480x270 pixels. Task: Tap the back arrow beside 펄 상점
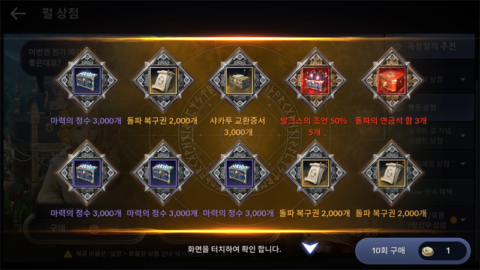click(x=18, y=14)
